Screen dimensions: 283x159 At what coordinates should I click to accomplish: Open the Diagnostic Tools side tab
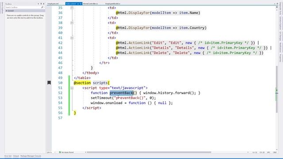(x=280, y=9)
